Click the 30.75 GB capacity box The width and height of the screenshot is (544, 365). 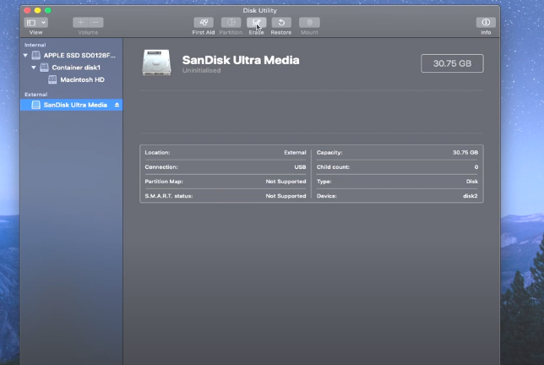pos(452,63)
